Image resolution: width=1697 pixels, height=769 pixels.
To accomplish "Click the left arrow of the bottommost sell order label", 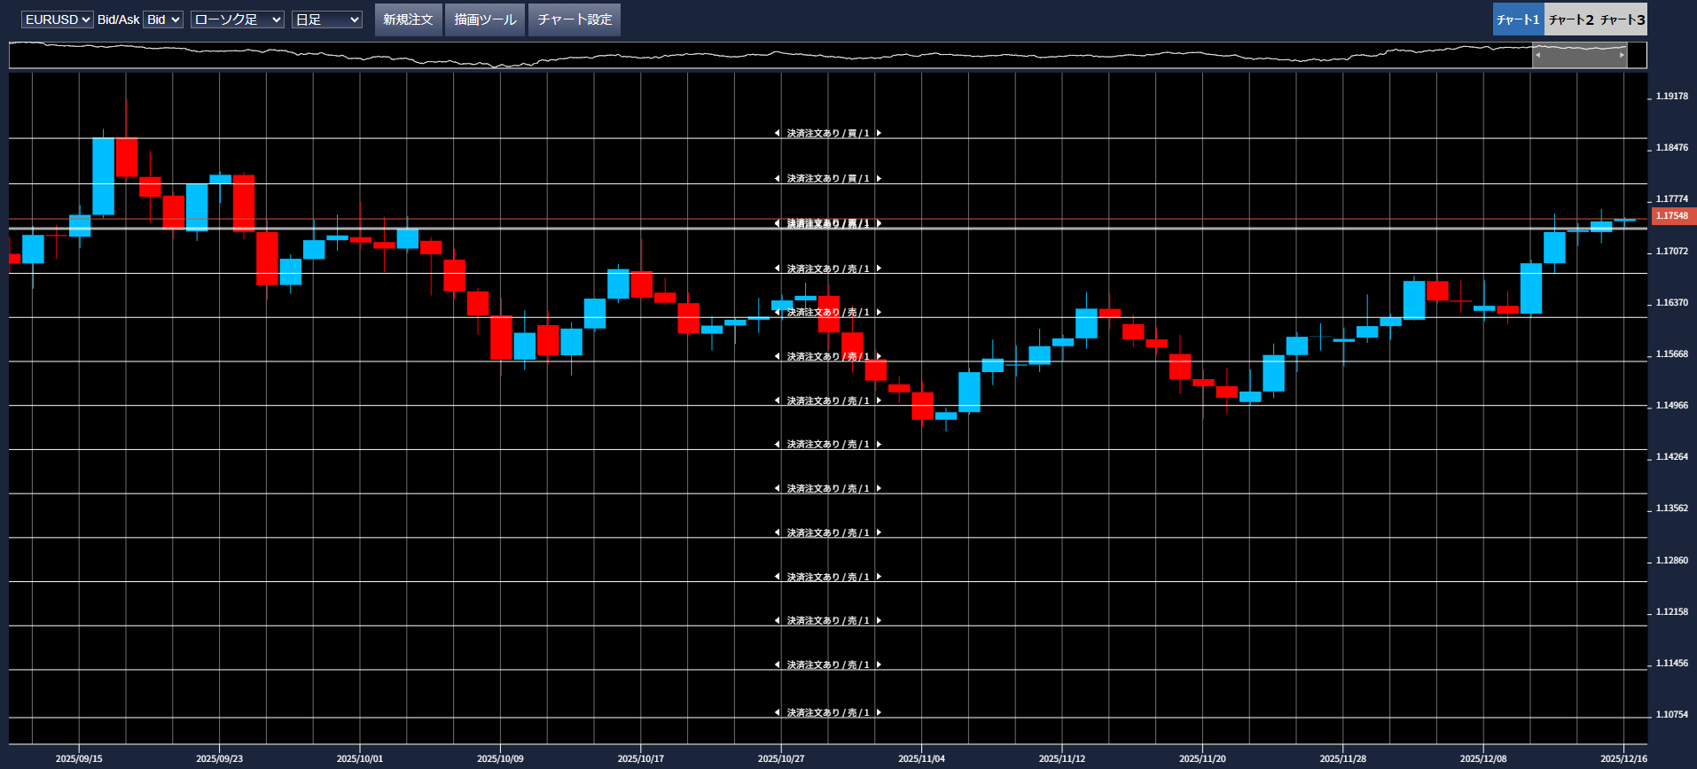I will pos(778,713).
